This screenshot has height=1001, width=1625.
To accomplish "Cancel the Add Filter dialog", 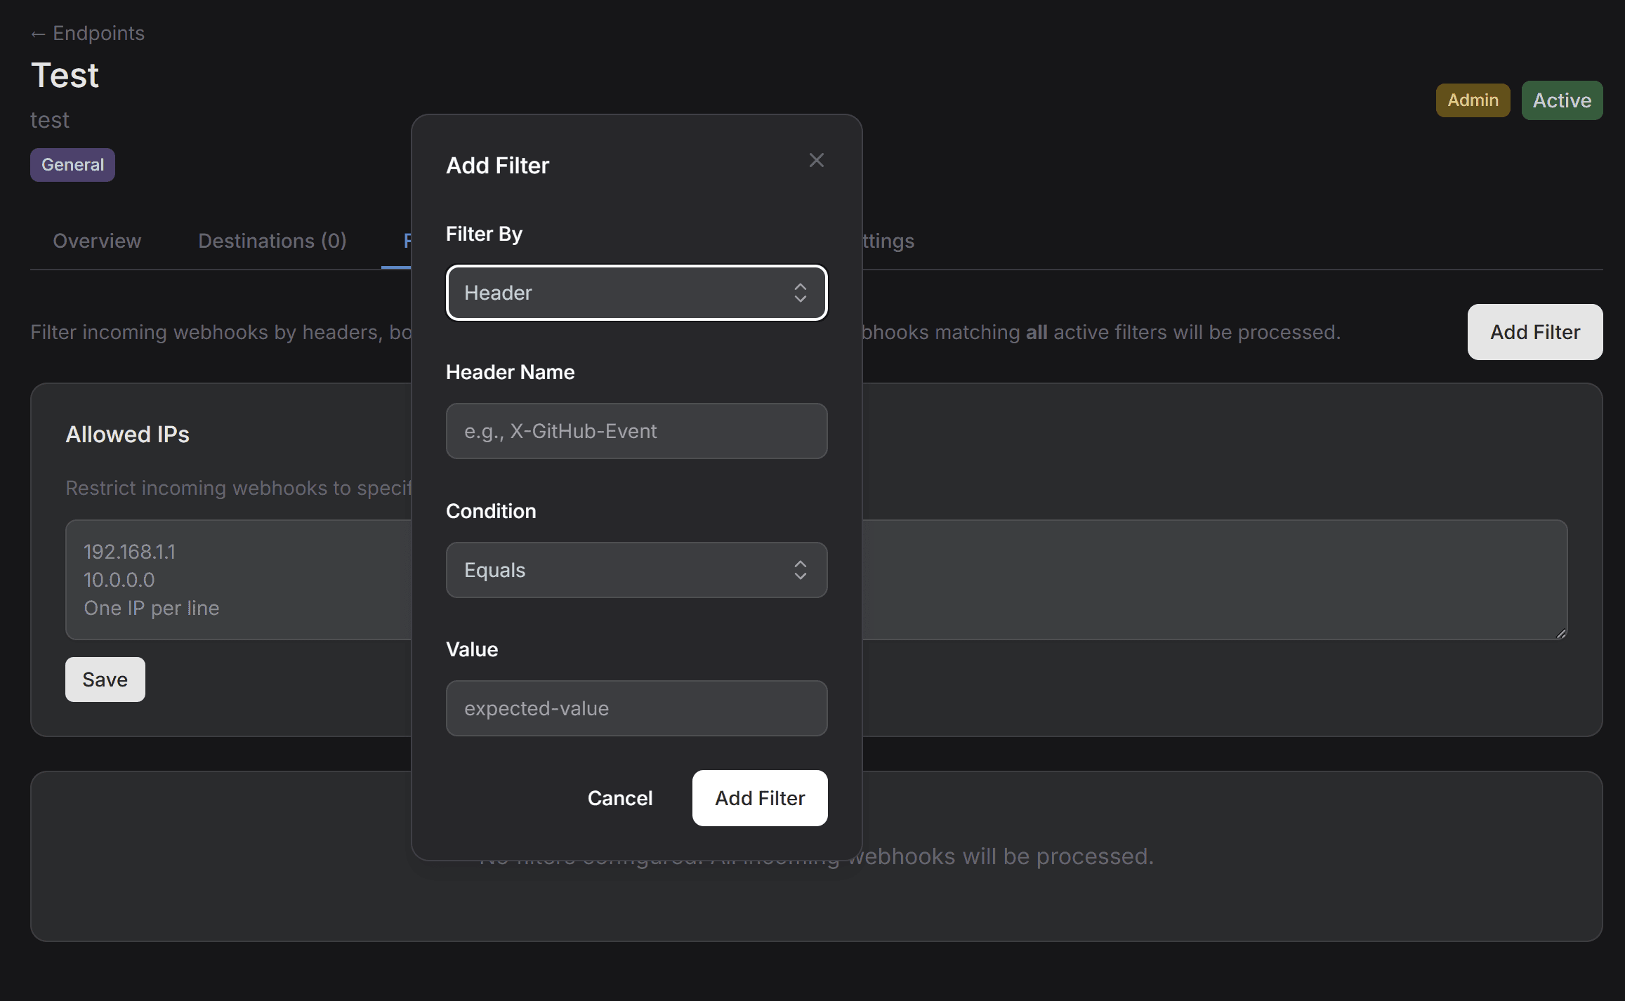I will pyautogui.click(x=619, y=798).
